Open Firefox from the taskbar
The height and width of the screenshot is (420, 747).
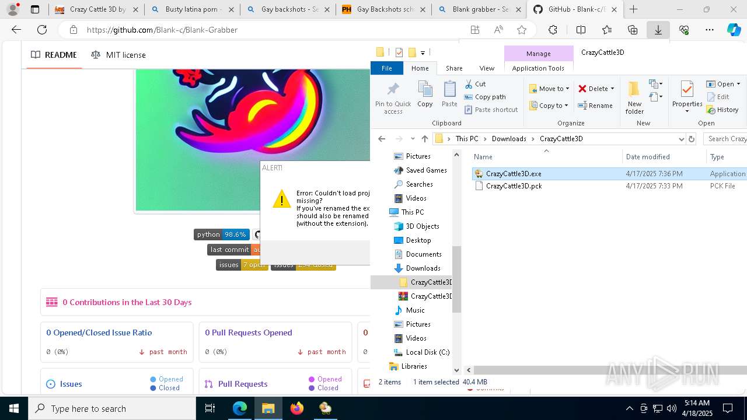coord(297,408)
